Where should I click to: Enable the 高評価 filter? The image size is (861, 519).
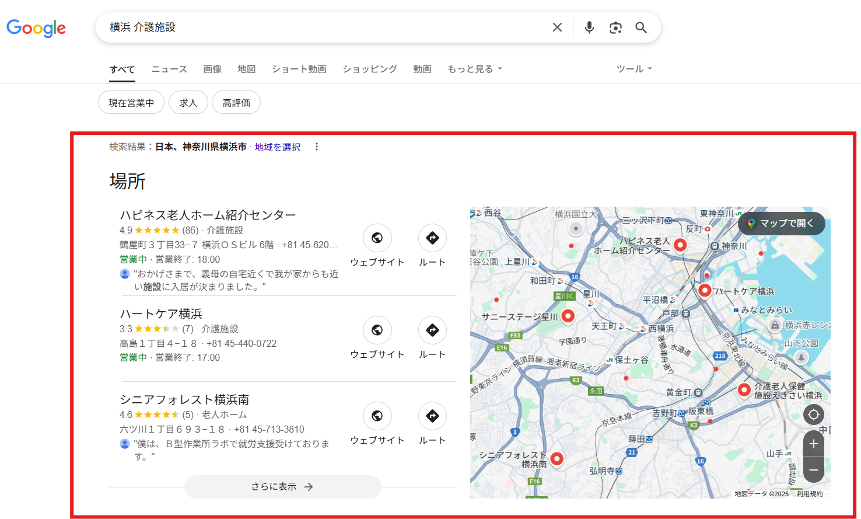(236, 102)
